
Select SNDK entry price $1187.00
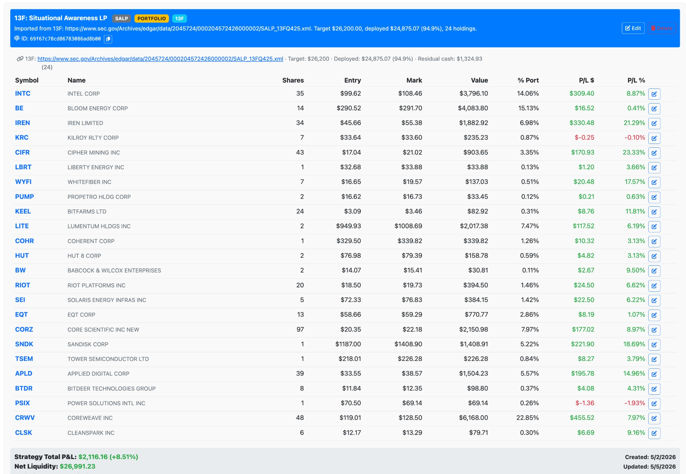point(348,344)
